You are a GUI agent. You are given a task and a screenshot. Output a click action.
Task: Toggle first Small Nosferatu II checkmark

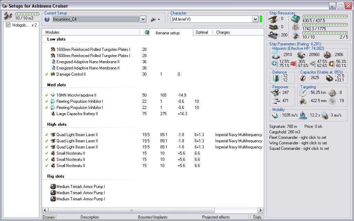click(x=47, y=153)
